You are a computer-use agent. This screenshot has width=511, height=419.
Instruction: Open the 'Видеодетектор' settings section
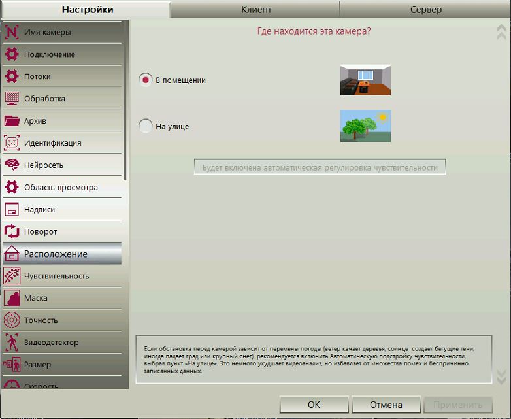pos(62,343)
